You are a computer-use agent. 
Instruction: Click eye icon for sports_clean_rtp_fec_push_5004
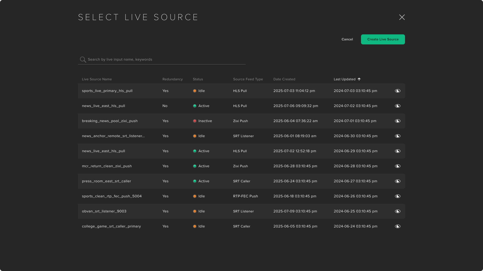[x=397, y=196]
